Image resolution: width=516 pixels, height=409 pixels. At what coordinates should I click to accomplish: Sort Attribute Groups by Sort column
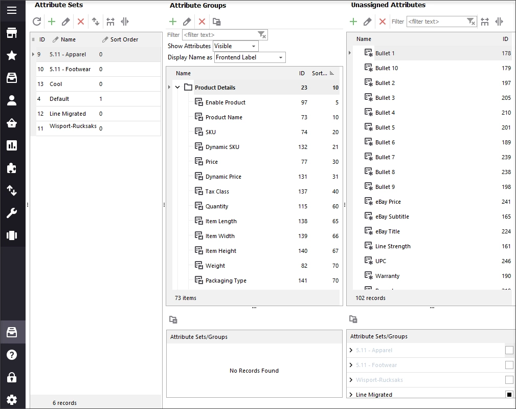pos(320,73)
